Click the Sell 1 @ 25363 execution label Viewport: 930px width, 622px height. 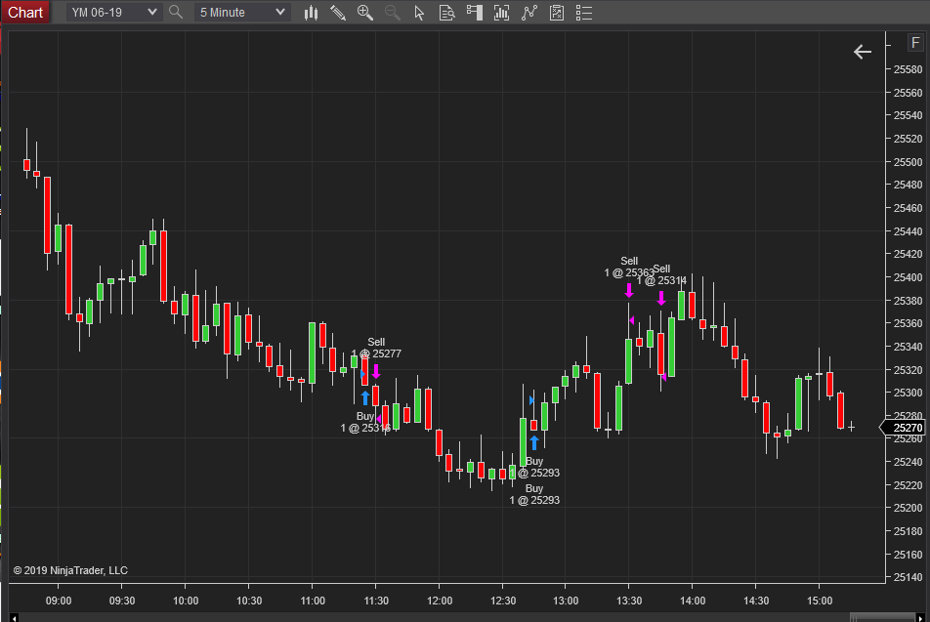[x=629, y=267]
